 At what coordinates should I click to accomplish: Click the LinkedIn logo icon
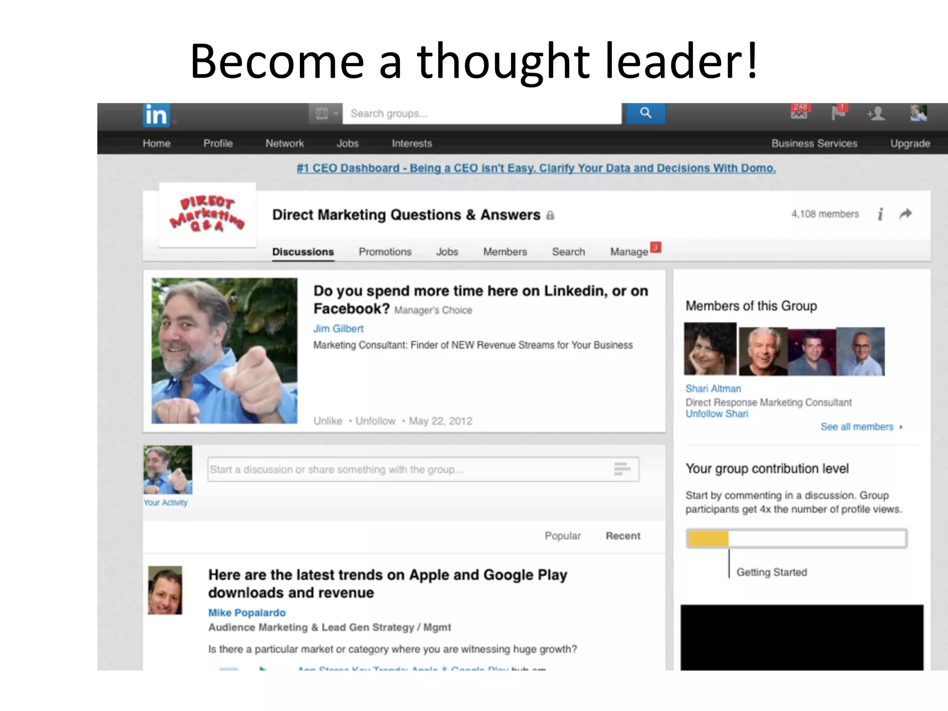(156, 115)
